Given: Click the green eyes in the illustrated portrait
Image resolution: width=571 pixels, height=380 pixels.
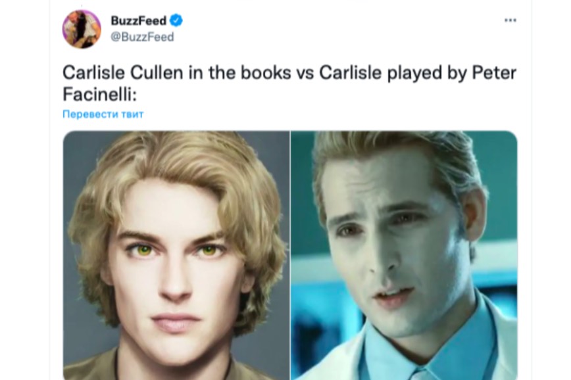Looking at the screenshot, I should pyautogui.click(x=176, y=250).
